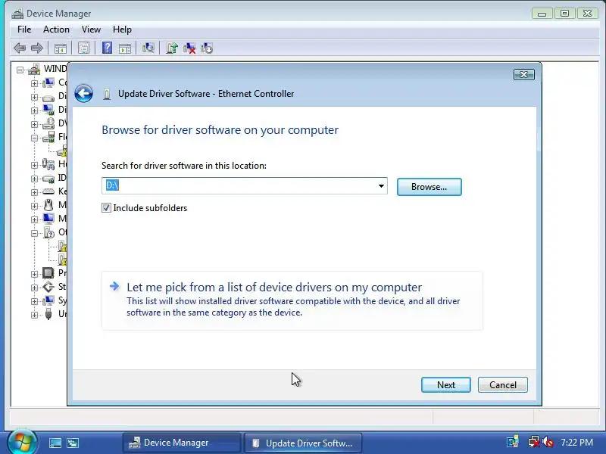Expand the Keyboards node

pos(34,192)
